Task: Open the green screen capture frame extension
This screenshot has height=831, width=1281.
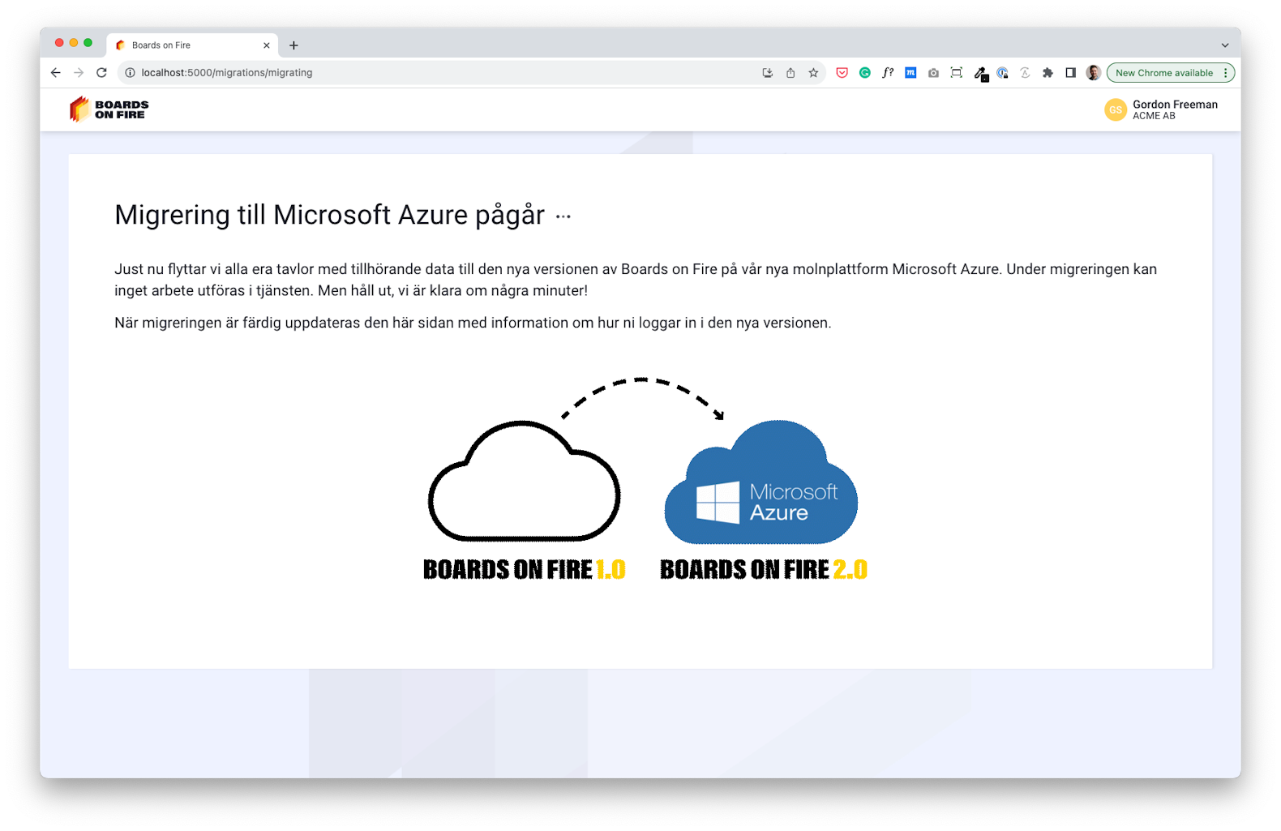Action: (957, 73)
